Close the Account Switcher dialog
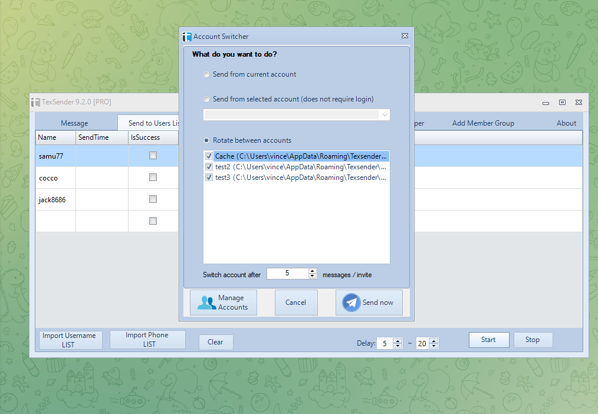The image size is (598, 414). (x=405, y=36)
